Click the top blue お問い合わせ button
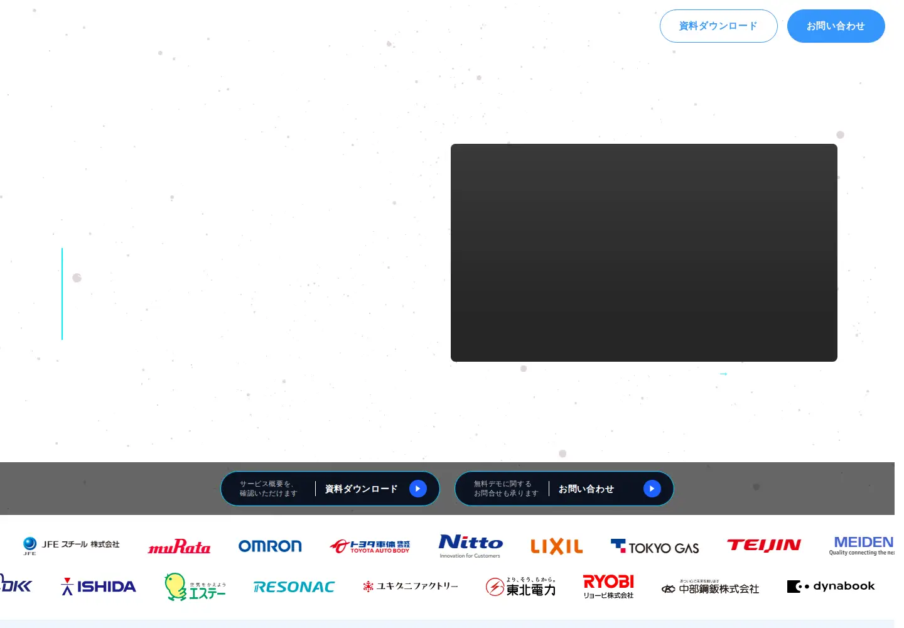The image size is (904, 628). coord(836,26)
